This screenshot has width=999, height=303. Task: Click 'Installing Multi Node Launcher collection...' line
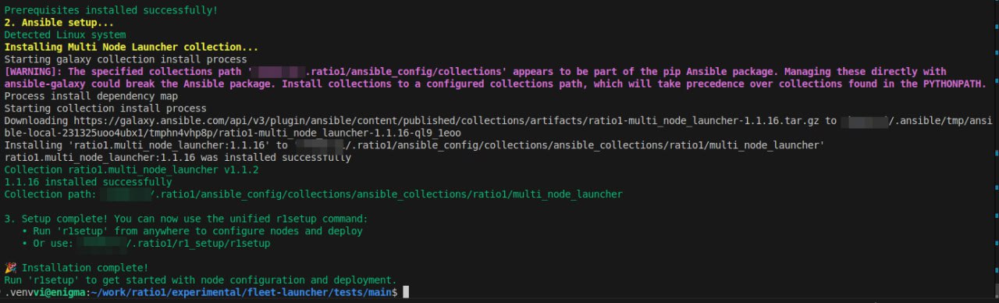coord(131,47)
